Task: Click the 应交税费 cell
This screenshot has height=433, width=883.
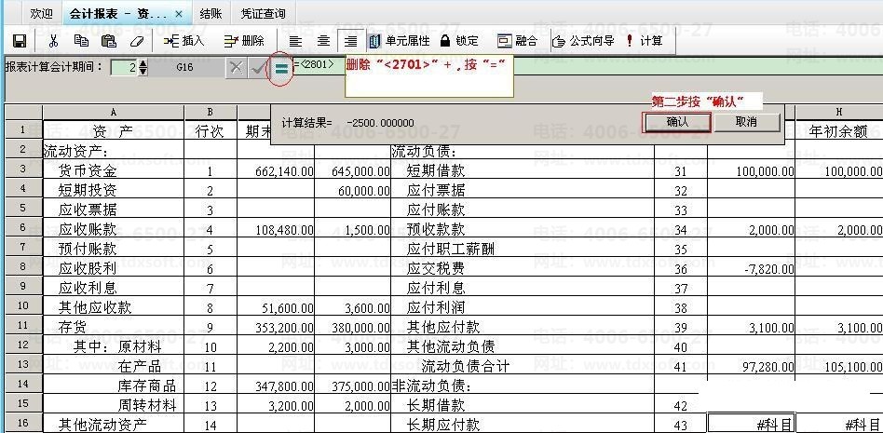Action: pos(523,268)
